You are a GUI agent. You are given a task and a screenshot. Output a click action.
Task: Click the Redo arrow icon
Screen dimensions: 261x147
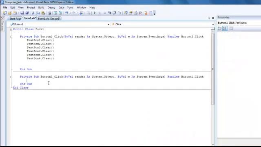click(74, 13)
